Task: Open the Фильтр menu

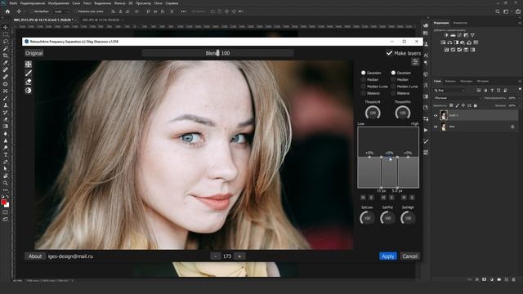Action: tap(120, 3)
